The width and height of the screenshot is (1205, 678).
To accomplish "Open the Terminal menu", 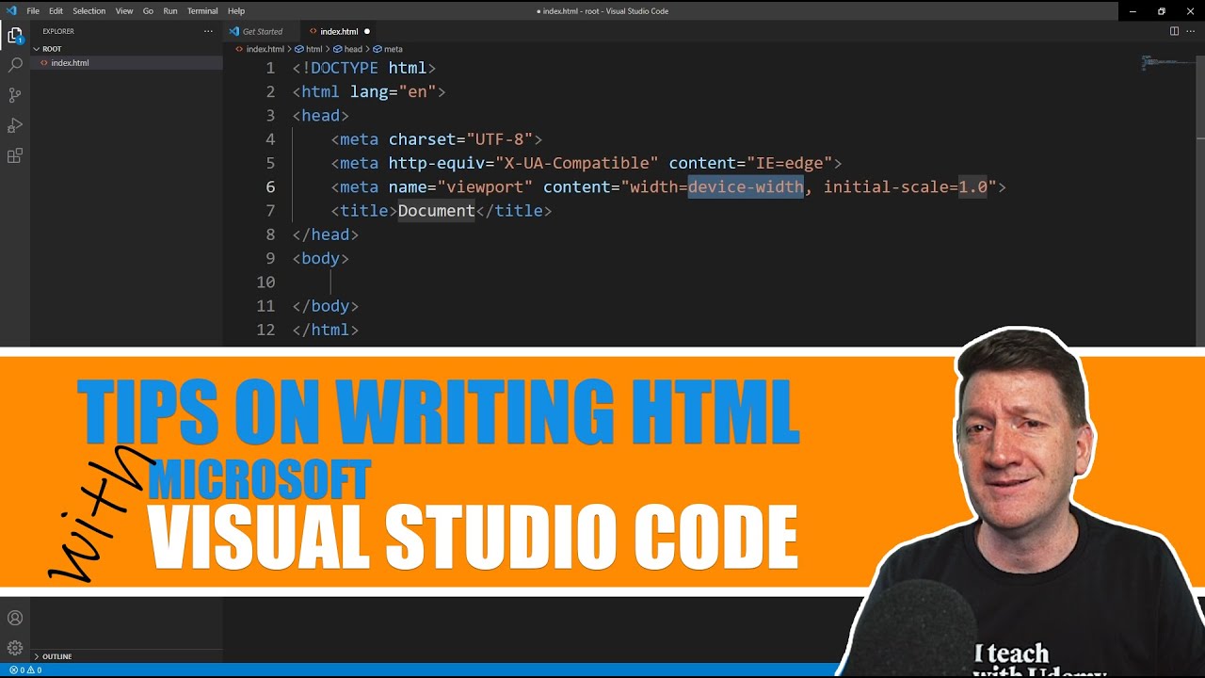I will click(x=202, y=10).
